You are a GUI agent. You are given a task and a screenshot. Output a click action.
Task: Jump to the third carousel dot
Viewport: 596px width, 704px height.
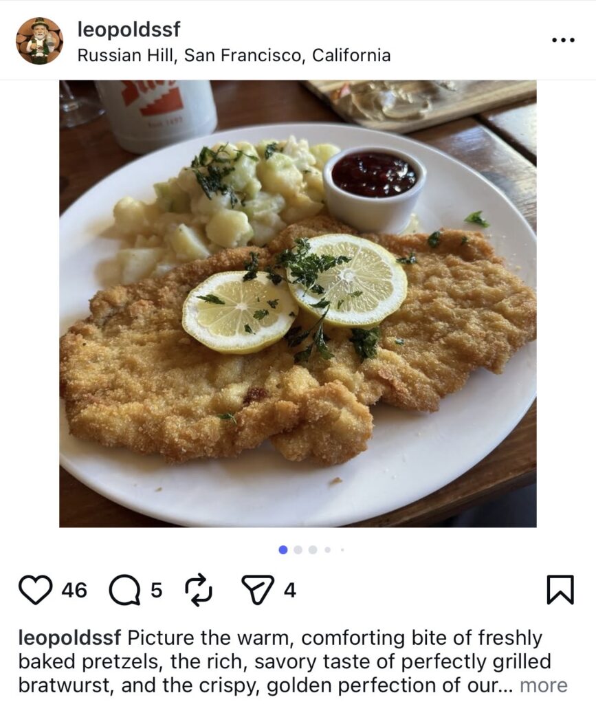313,549
